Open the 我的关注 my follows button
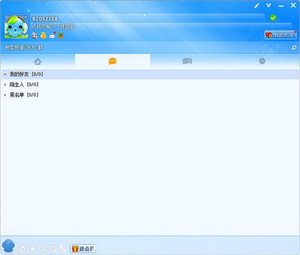This screenshot has height=255, width=300. (x=281, y=35)
